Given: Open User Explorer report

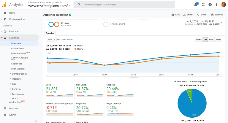Looking at the screenshot, I should [18, 69].
